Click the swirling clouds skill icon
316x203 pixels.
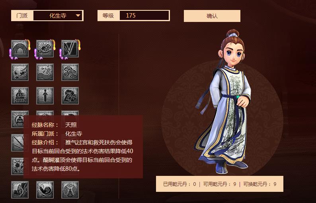coord(70,72)
